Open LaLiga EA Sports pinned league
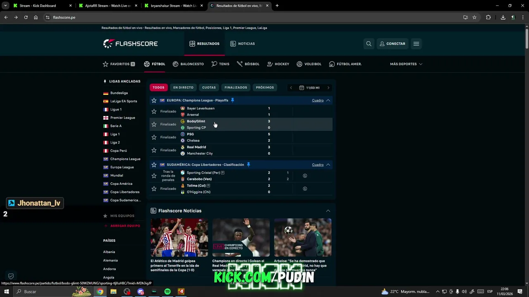Viewport: 529px width, 297px height. (124, 101)
